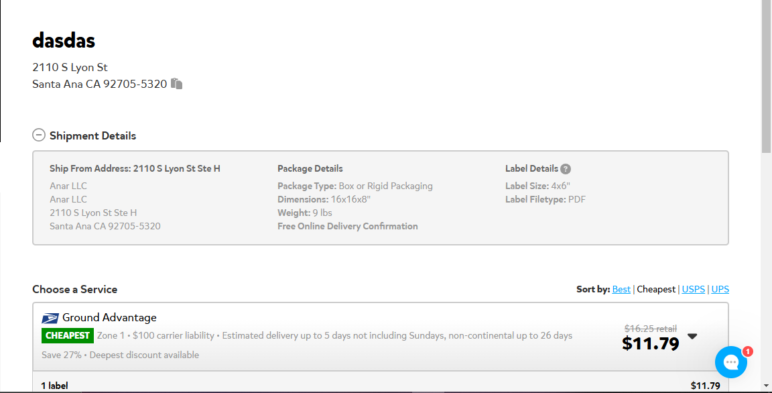Click the 1 label summary row
The height and width of the screenshot is (393, 772).
381,386
